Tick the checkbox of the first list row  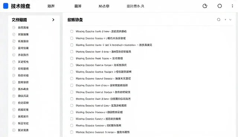point(72,31)
